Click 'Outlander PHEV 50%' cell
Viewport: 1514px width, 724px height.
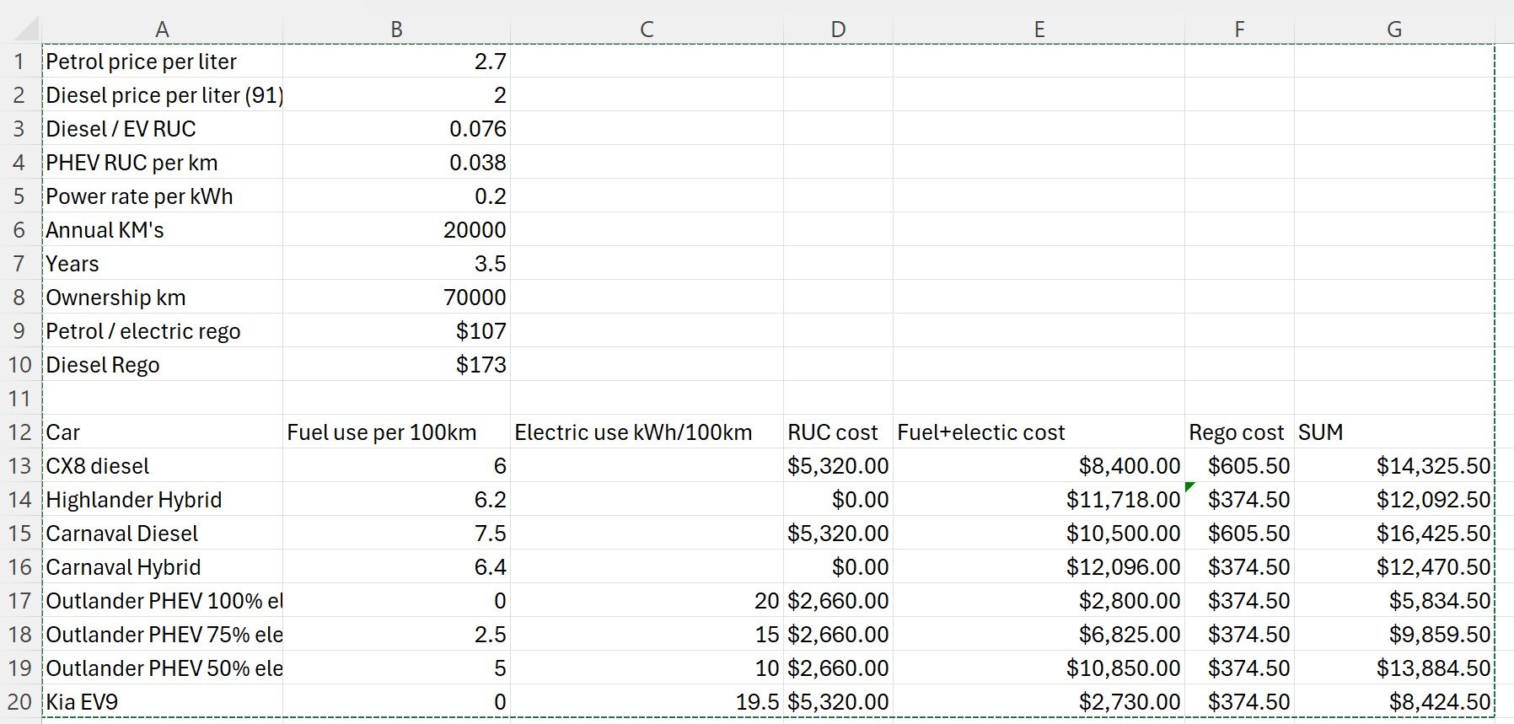pos(162,668)
